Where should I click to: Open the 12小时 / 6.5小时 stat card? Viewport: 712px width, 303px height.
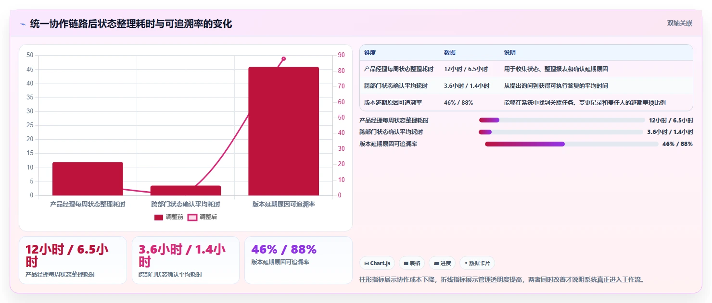click(x=73, y=260)
